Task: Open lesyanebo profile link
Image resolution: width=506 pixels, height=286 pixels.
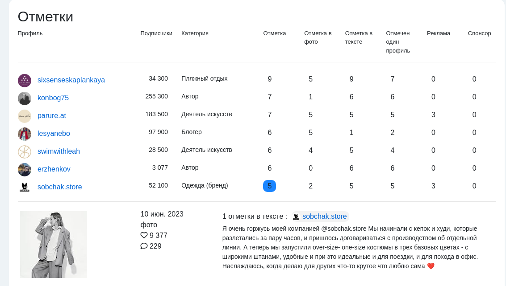Action: [54, 133]
